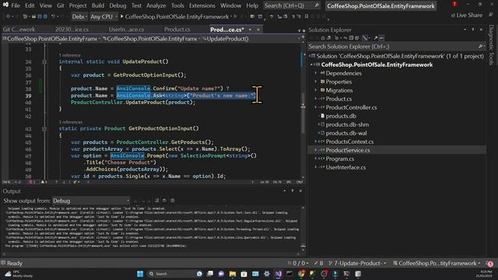Expand the Dependencies node
Screen dimensions: 498x280
[x=315, y=73]
